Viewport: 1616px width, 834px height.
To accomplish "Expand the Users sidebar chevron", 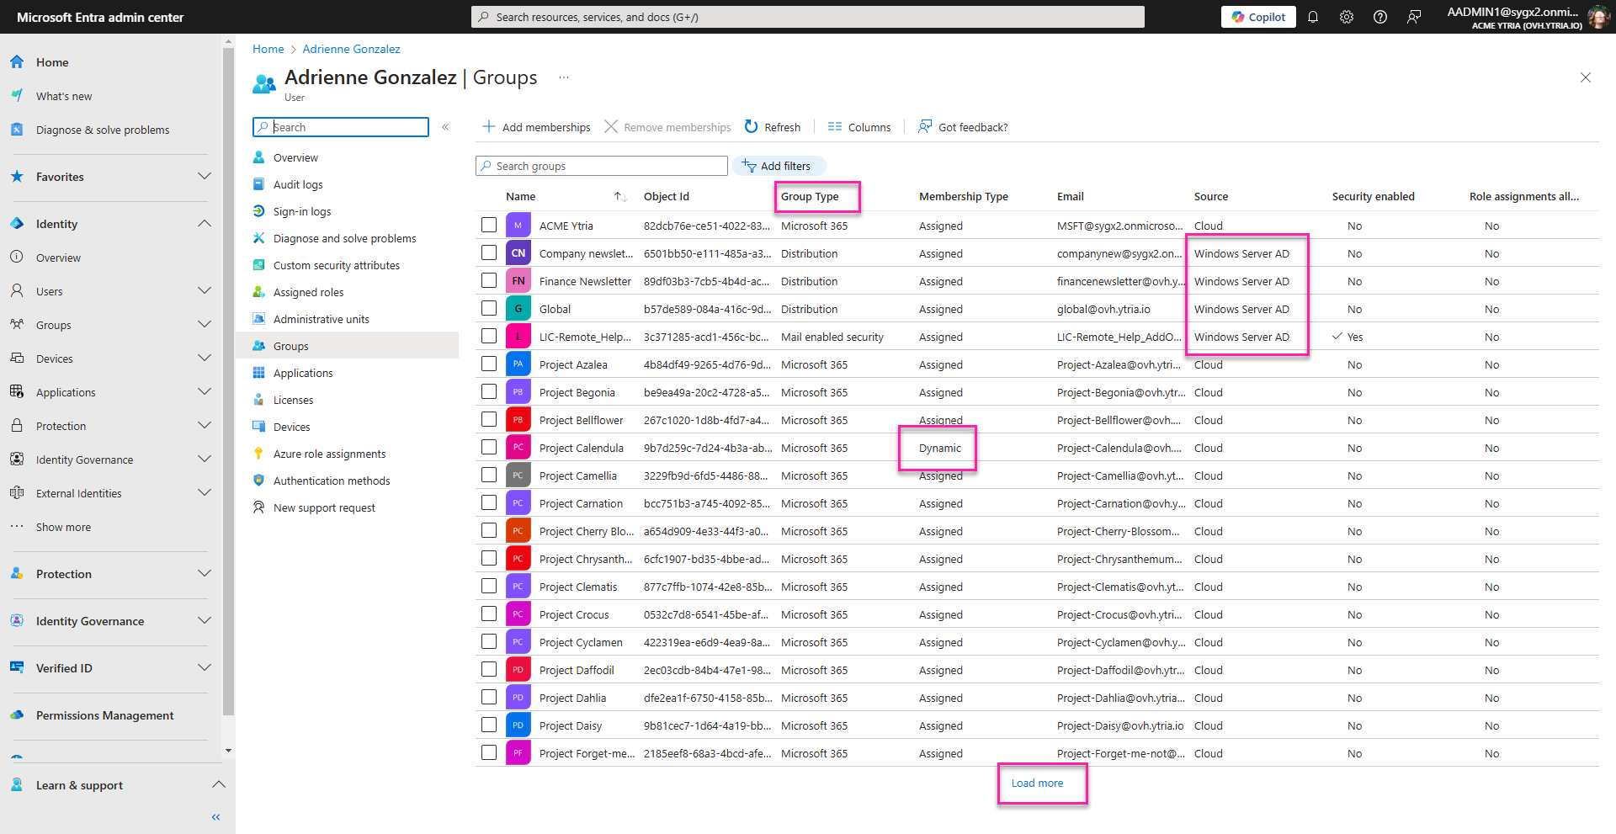I will pyautogui.click(x=205, y=290).
